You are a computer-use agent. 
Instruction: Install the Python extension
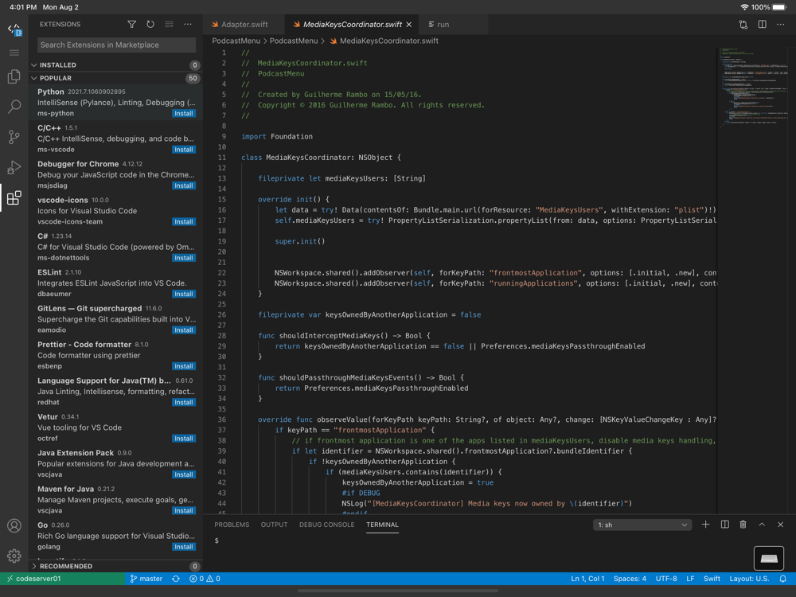click(184, 114)
